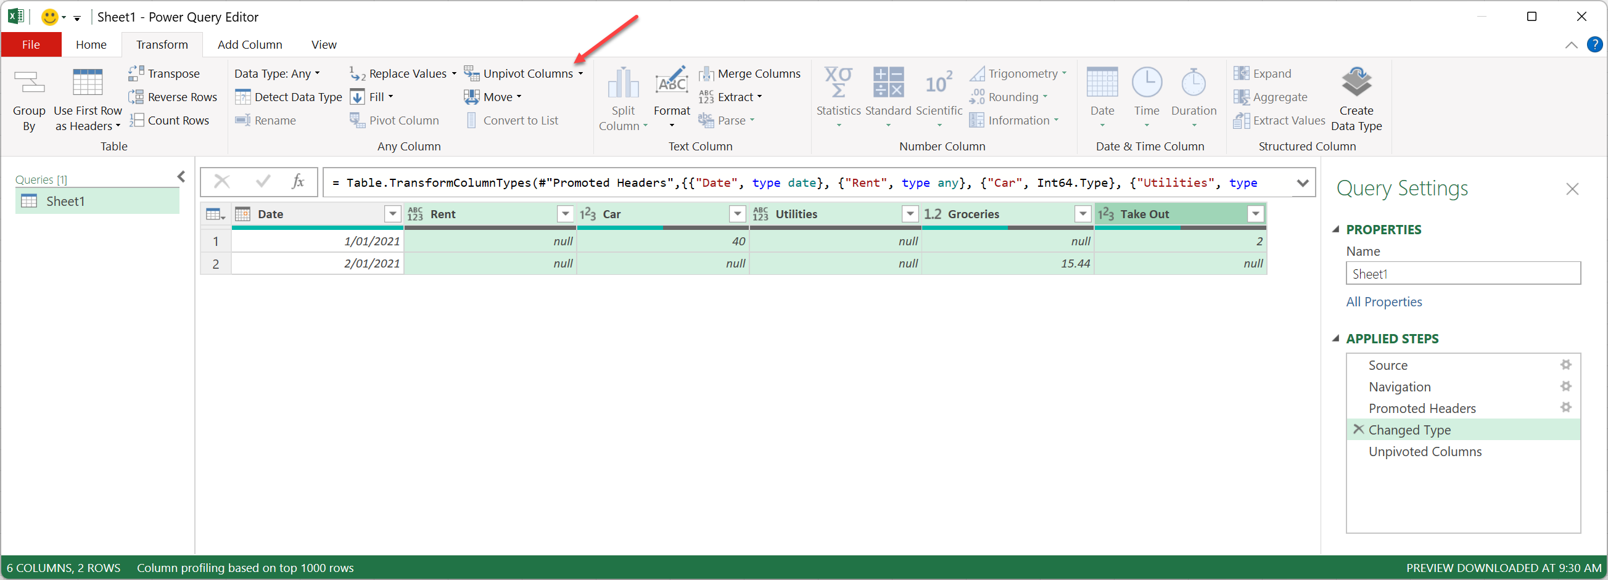The height and width of the screenshot is (580, 1608).
Task: Expand the formula bar
Action: click(1302, 182)
